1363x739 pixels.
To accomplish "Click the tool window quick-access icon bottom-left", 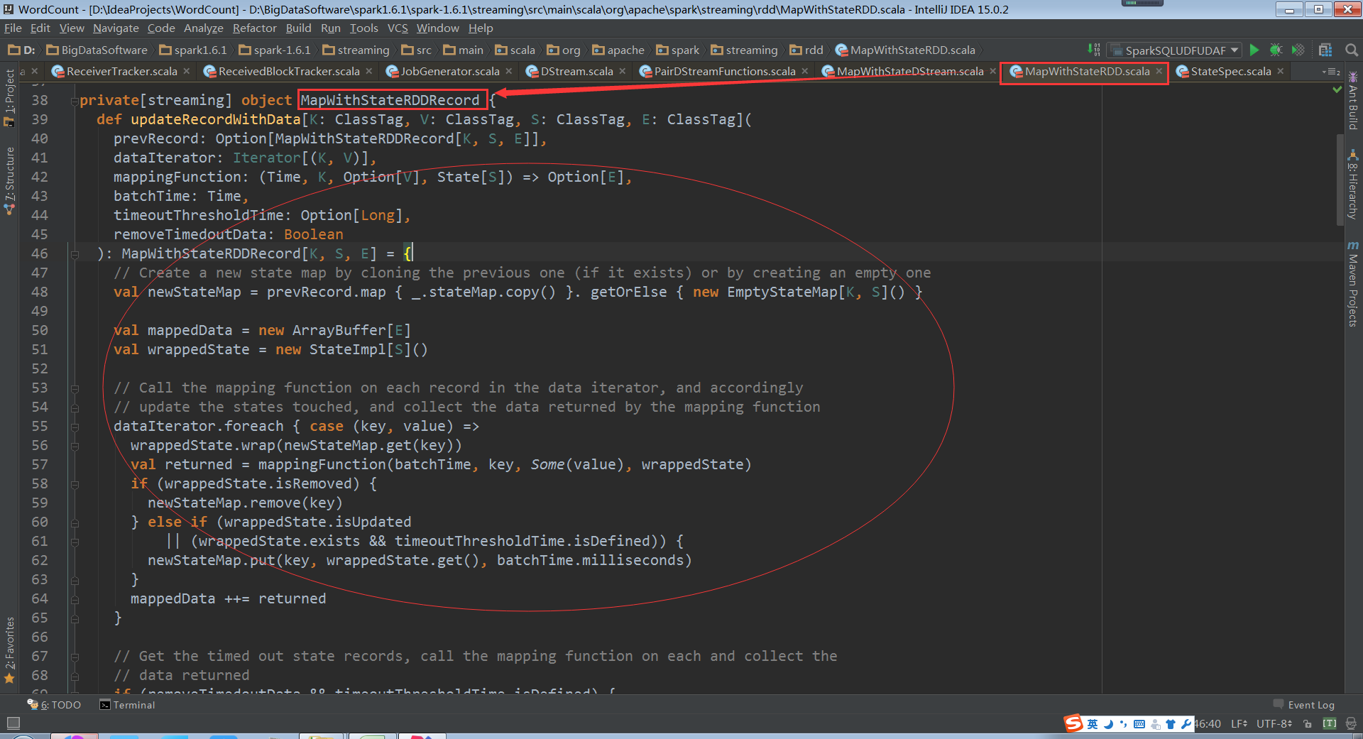I will coord(13,723).
